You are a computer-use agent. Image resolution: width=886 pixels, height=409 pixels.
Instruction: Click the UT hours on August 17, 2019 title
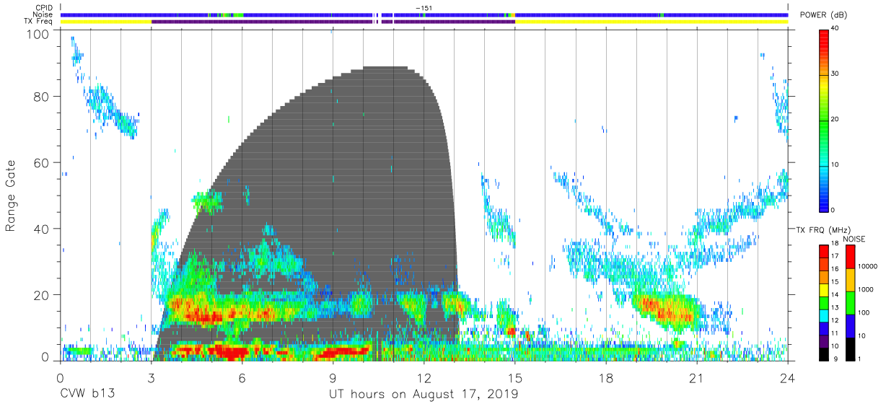[x=424, y=395]
